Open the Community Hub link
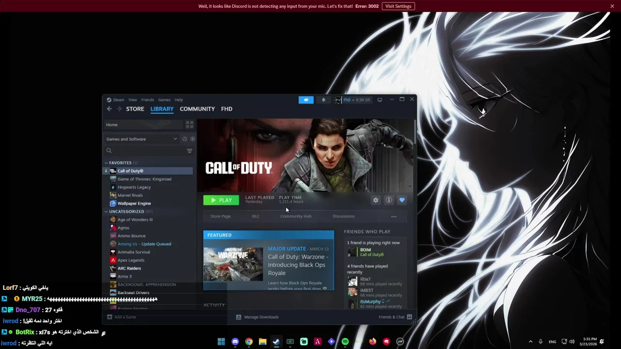621x349 pixels. click(296, 216)
